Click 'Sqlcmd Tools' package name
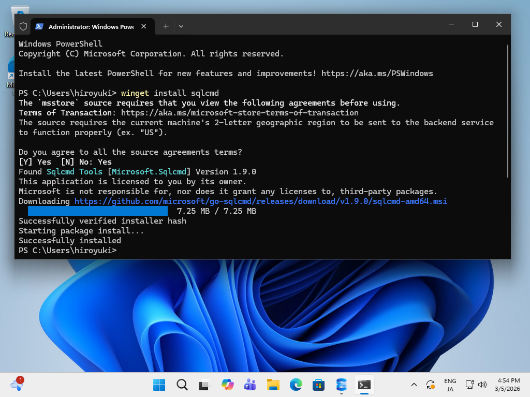Viewport: 530px width, 397px height. pos(75,172)
